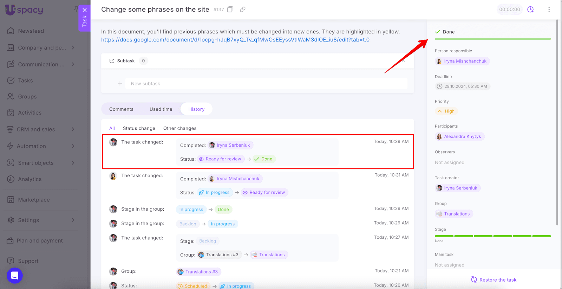Close the Task panel with X icon

click(x=85, y=10)
